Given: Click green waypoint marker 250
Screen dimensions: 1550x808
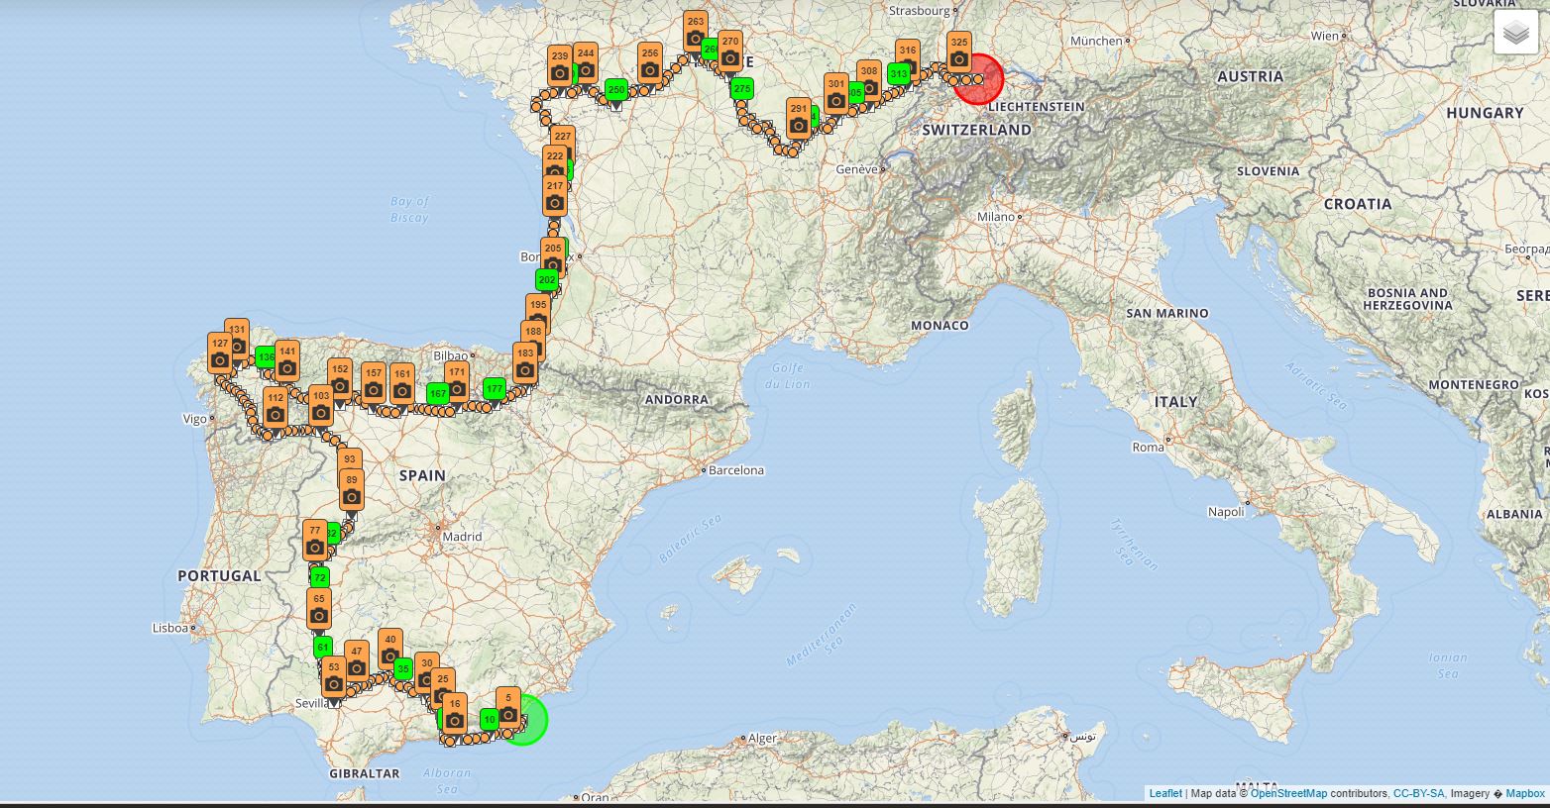Looking at the screenshot, I should (616, 90).
